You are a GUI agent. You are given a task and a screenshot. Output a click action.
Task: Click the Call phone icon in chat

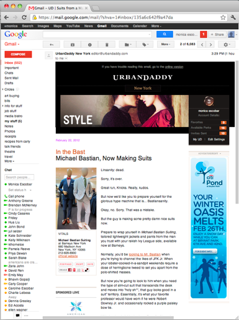[6, 196]
